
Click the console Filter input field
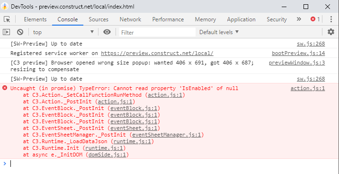(157, 32)
